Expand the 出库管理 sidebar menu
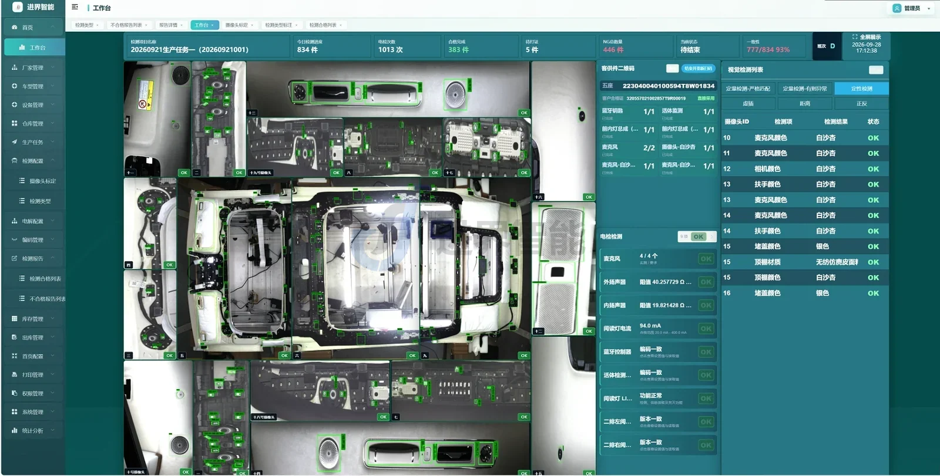940x476 pixels. click(33, 337)
